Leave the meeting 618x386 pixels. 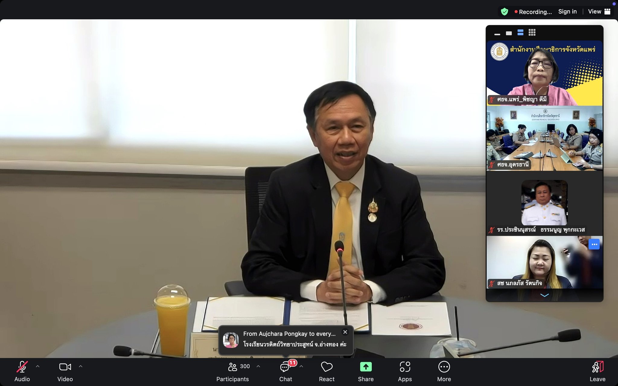click(597, 367)
